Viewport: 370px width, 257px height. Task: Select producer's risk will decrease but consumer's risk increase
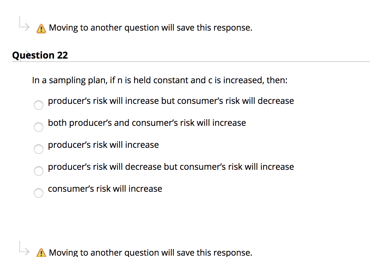click(38, 171)
